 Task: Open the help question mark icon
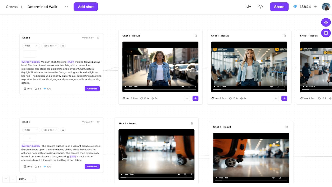[260, 6]
